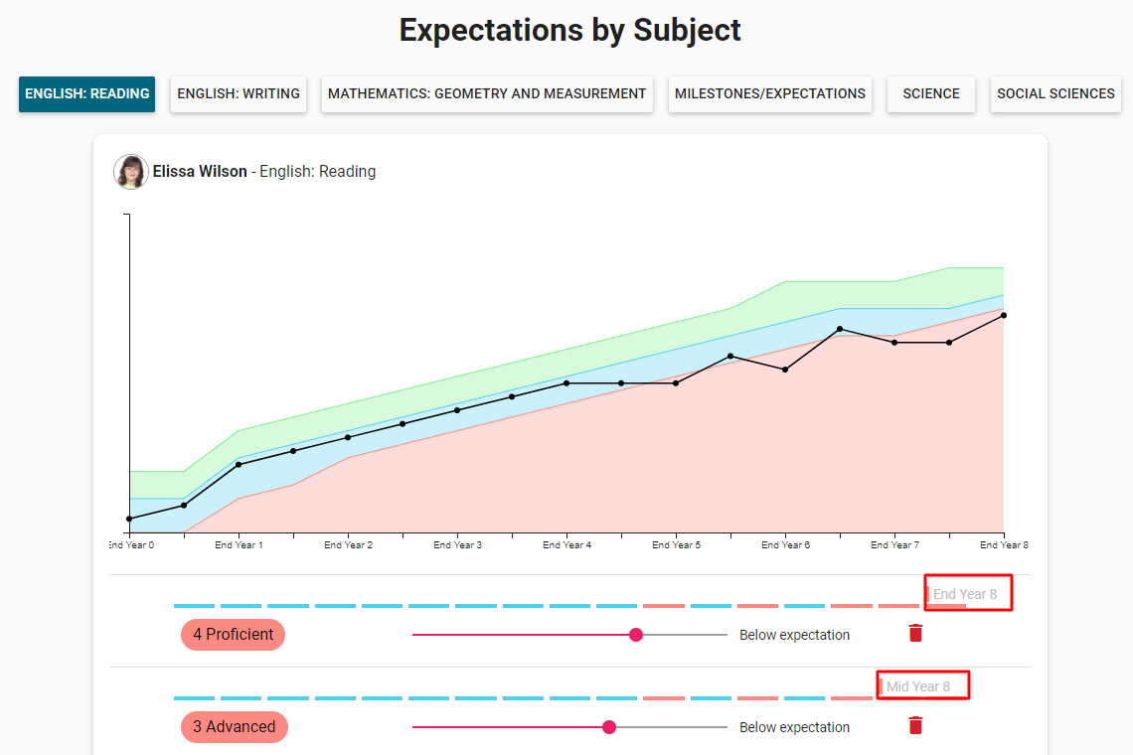Click Below expectation text in 4 Proficient row
Screen dimensions: 1133x755
coord(794,635)
